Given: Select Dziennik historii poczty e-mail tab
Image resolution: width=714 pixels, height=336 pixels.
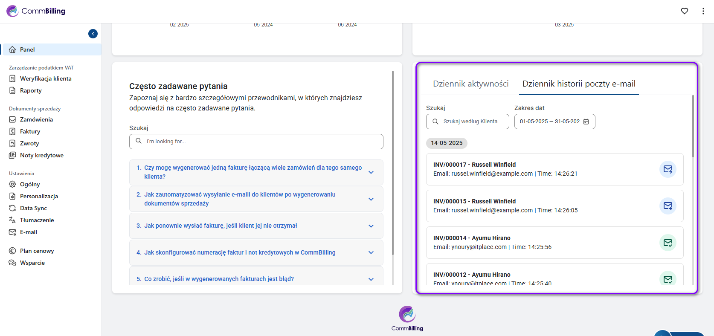Looking at the screenshot, I should 579,84.
